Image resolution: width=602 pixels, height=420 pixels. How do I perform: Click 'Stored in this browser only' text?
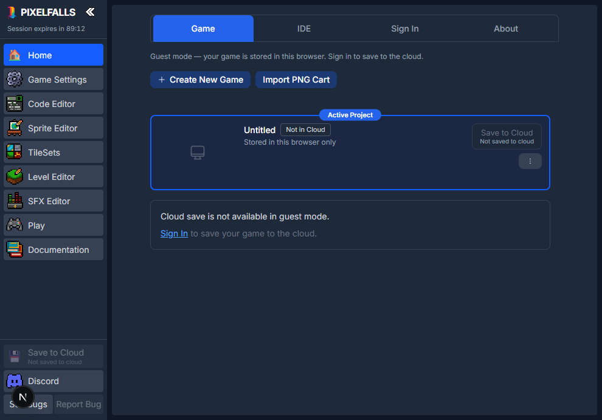pyautogui.click(x=290, y=142)
